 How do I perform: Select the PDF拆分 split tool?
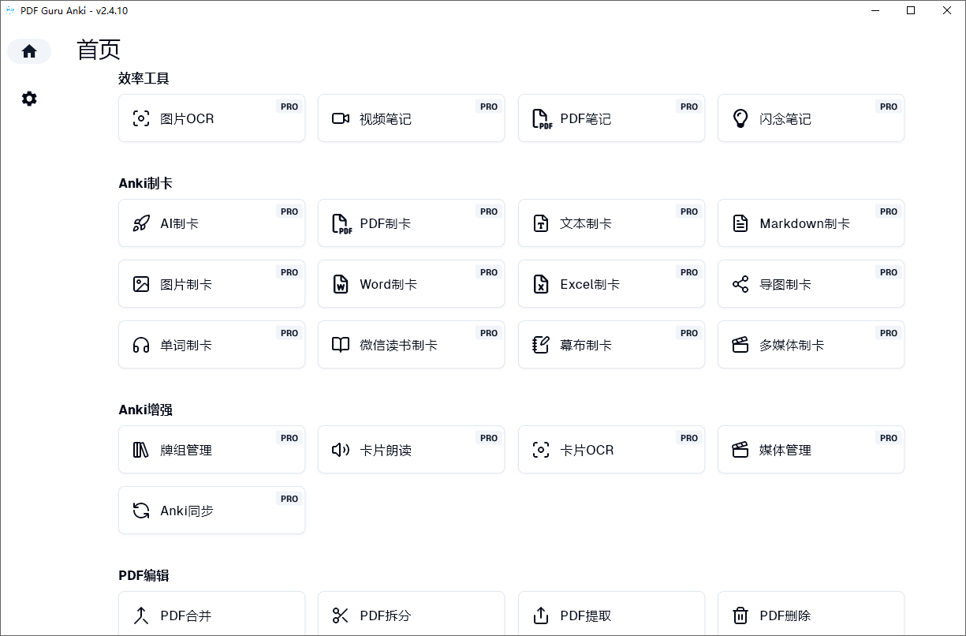pyautogui.click(x=411, y=615)
